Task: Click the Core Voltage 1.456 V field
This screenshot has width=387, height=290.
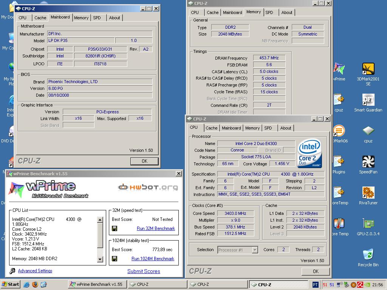Action: pos(282,164)
